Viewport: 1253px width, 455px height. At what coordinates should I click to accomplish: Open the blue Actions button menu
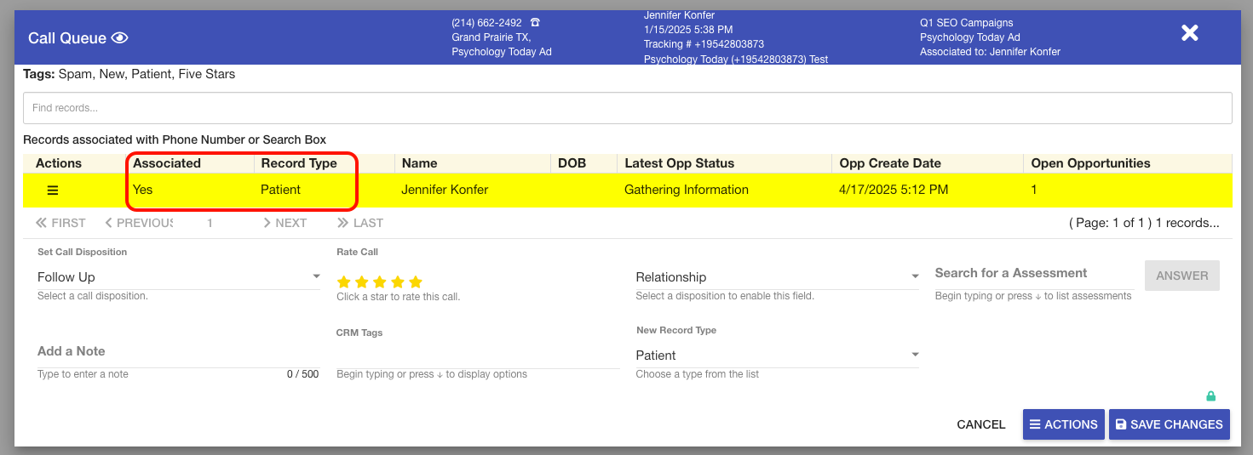pyautogui.click(x=1063, y=424)
